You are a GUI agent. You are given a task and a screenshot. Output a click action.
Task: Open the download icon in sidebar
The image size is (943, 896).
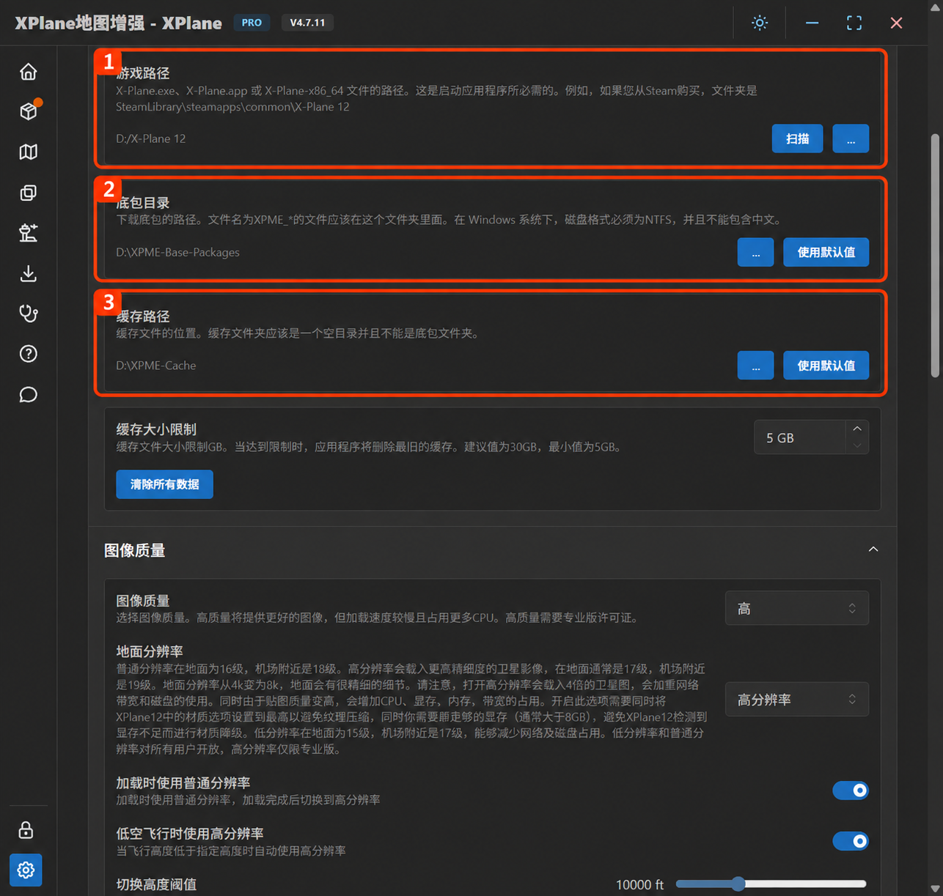click(28, 273)
